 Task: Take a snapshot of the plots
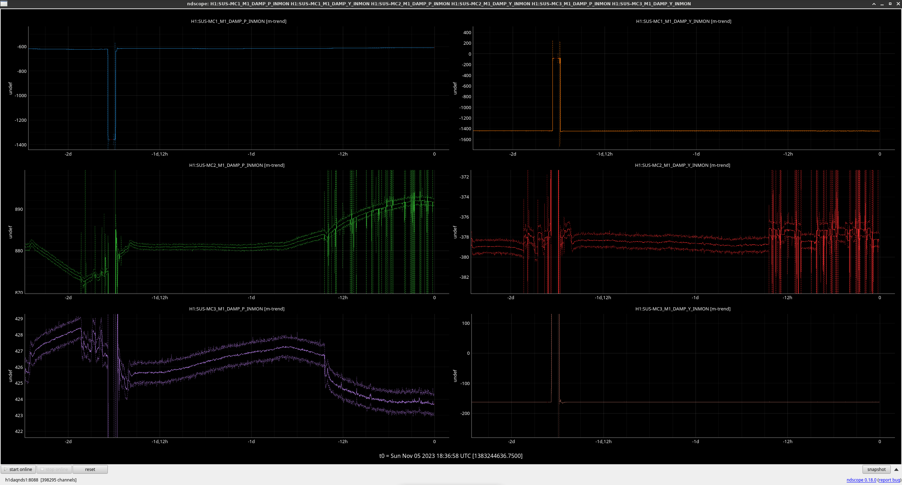876,469
